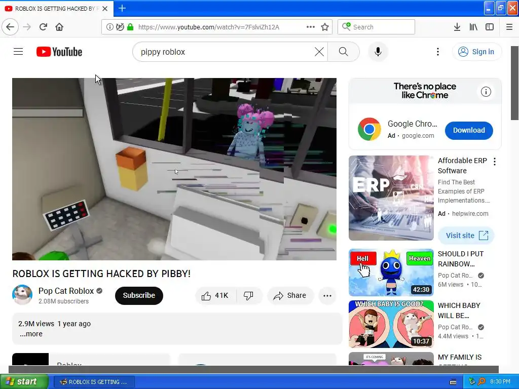Subscribe to Pop Cat Roblox
519x389 pixels.
tap(139, 295)
